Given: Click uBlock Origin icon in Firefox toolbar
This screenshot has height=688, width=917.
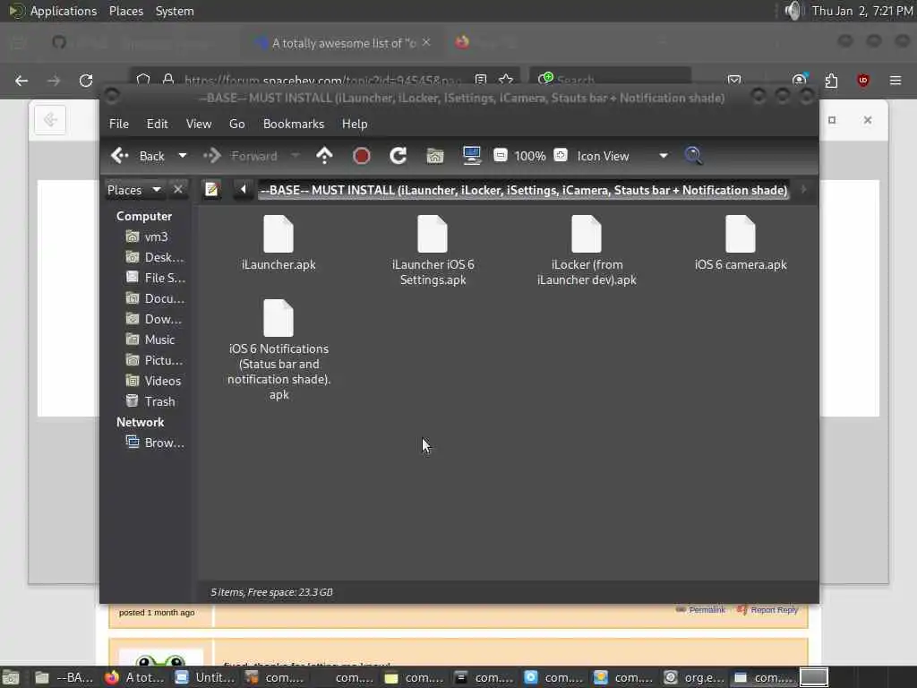Looking at the screenshot, I should pyautogui.click(x=863, y=80).
